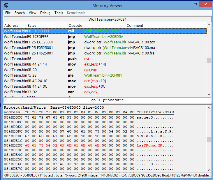Click the Address column header

point(15,26)
